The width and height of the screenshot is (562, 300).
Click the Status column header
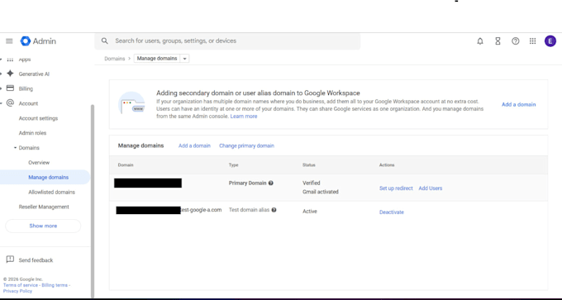coord(308,164)
